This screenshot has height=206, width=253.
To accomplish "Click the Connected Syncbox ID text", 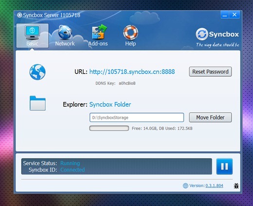I will (72, 170).
